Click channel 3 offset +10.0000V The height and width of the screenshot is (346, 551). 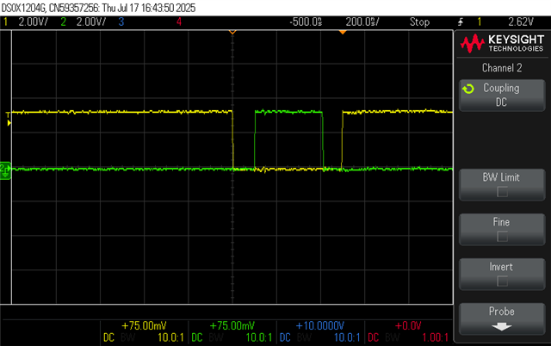tap(319, 325)
